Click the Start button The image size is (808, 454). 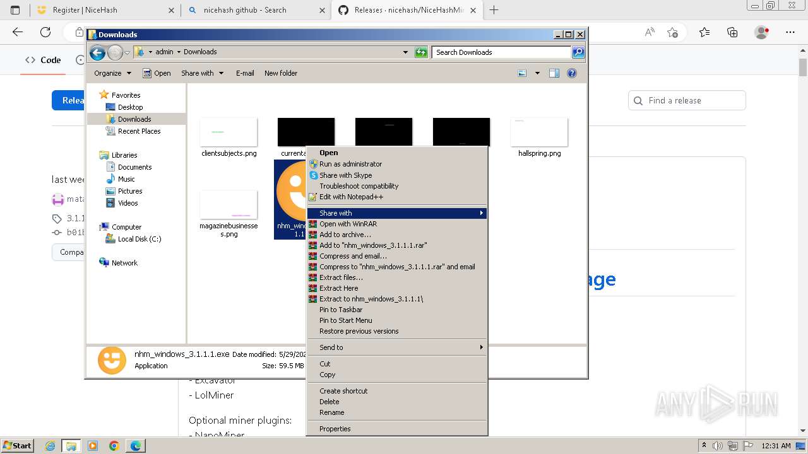17,445
